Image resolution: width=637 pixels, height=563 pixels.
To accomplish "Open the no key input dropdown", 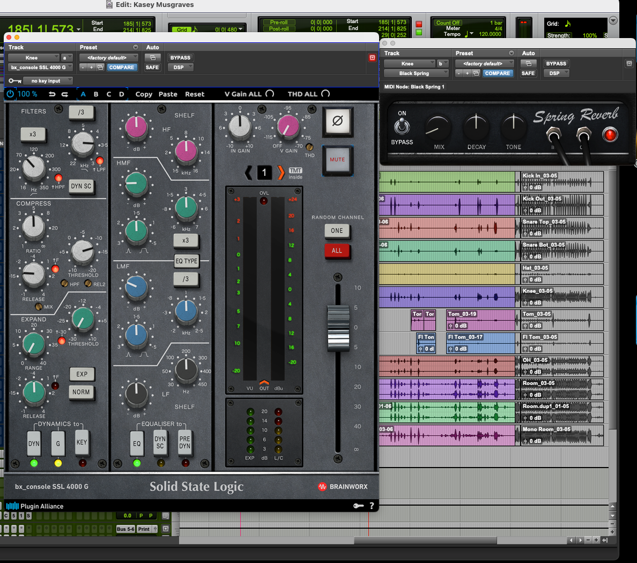I will [48, 81].
